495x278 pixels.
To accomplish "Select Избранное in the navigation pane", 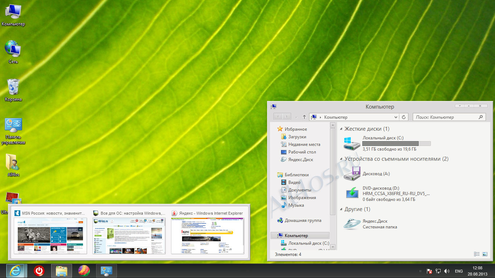I will (292, 129).
